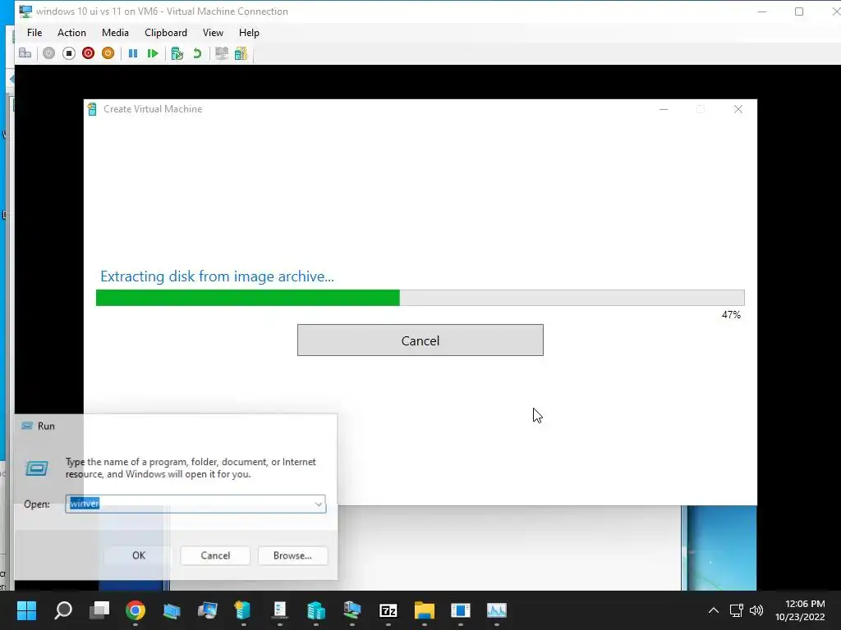Click Browse... in the Run dialog
841x630 pixels.
tap(292, 555)
